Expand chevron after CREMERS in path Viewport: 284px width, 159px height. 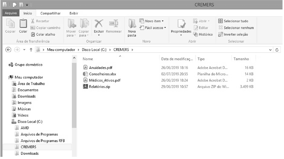point(133,50)
